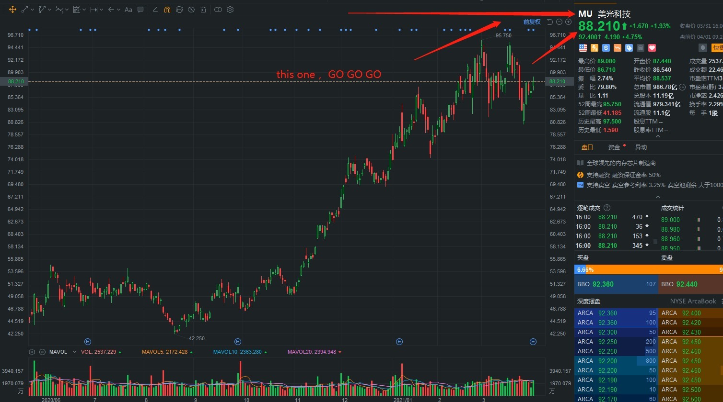Select the horizontal range arrow tool
The height and width of the screenshot is (402, 723).
coord(94,10)
